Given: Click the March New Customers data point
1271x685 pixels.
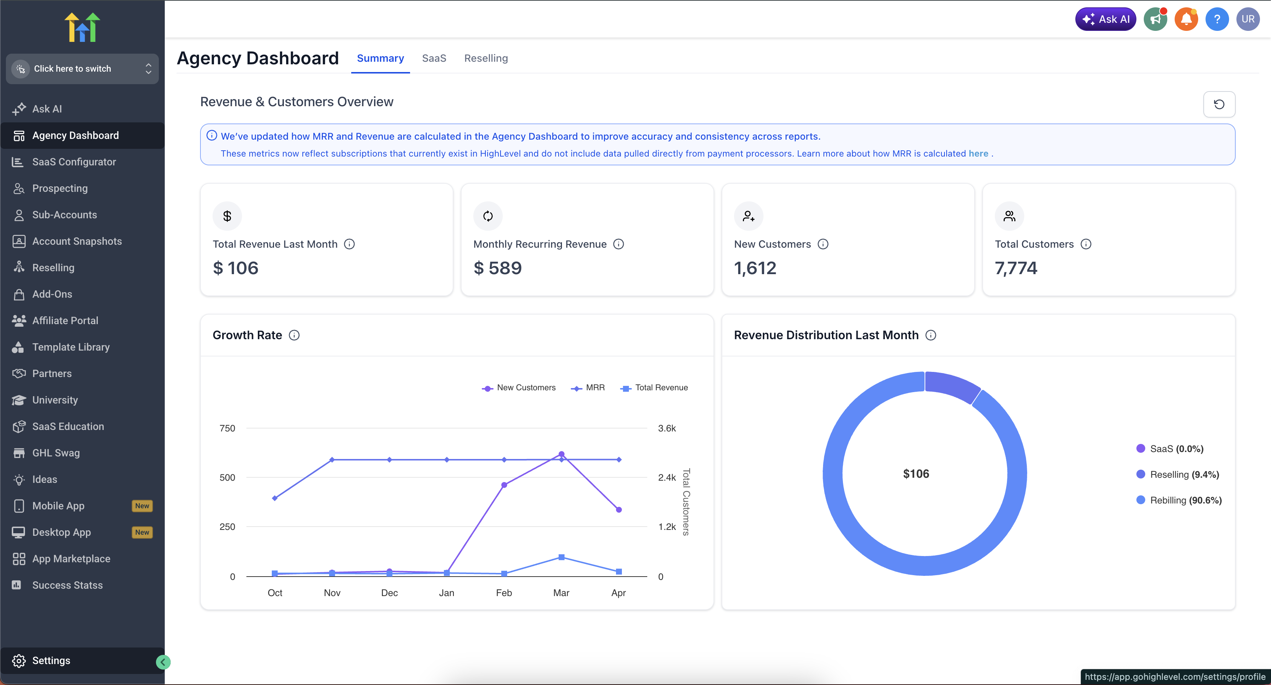Looking at the screenshot, I should pyautogui.click(x=561, y=454).
